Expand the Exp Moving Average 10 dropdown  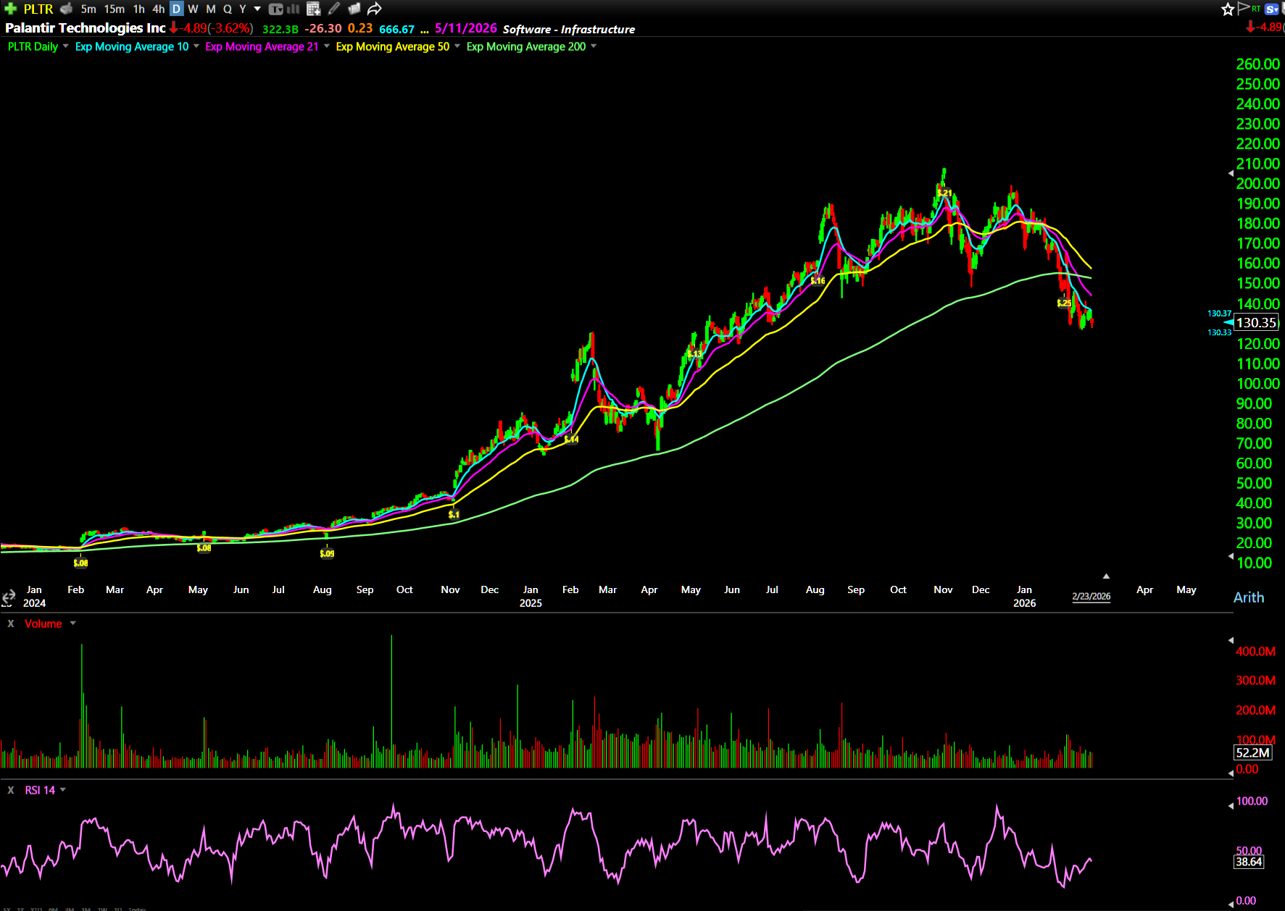tap(196, 46)
